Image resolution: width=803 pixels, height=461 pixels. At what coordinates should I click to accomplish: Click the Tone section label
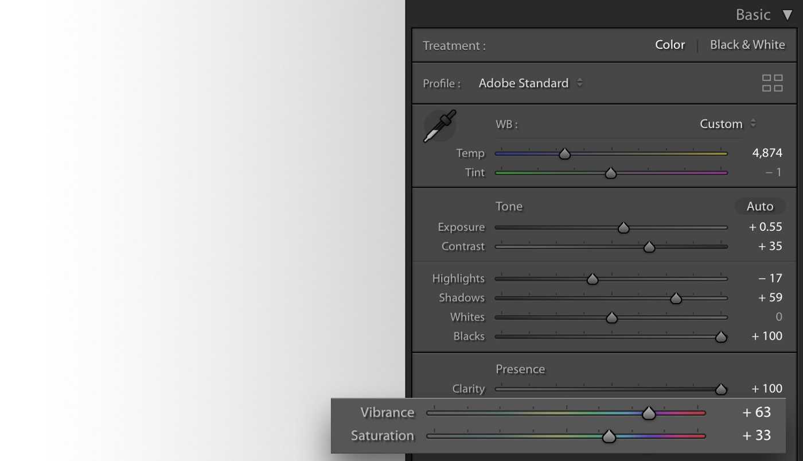click(509, 206)
